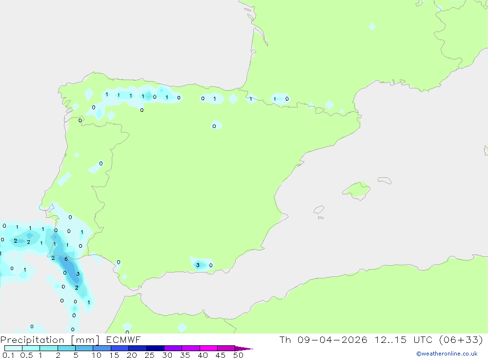Click the '(06+33)' forecast run label
The width and height of the screenshot is (488, 358).
click(x=461, y=340)
